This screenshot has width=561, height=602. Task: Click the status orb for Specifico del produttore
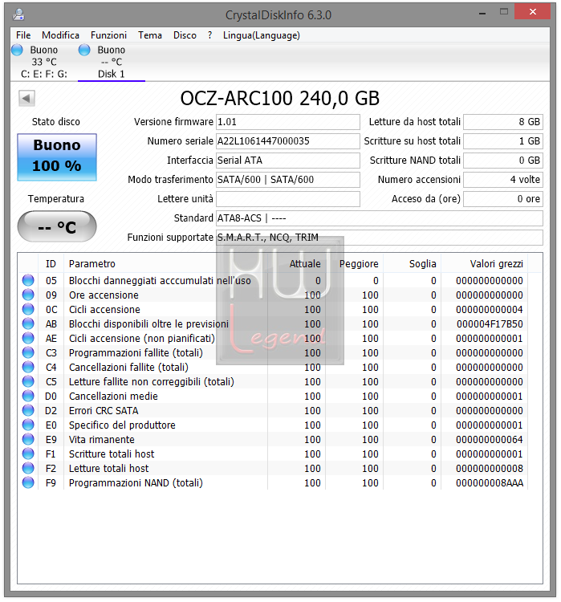click(x=28, y=425)
